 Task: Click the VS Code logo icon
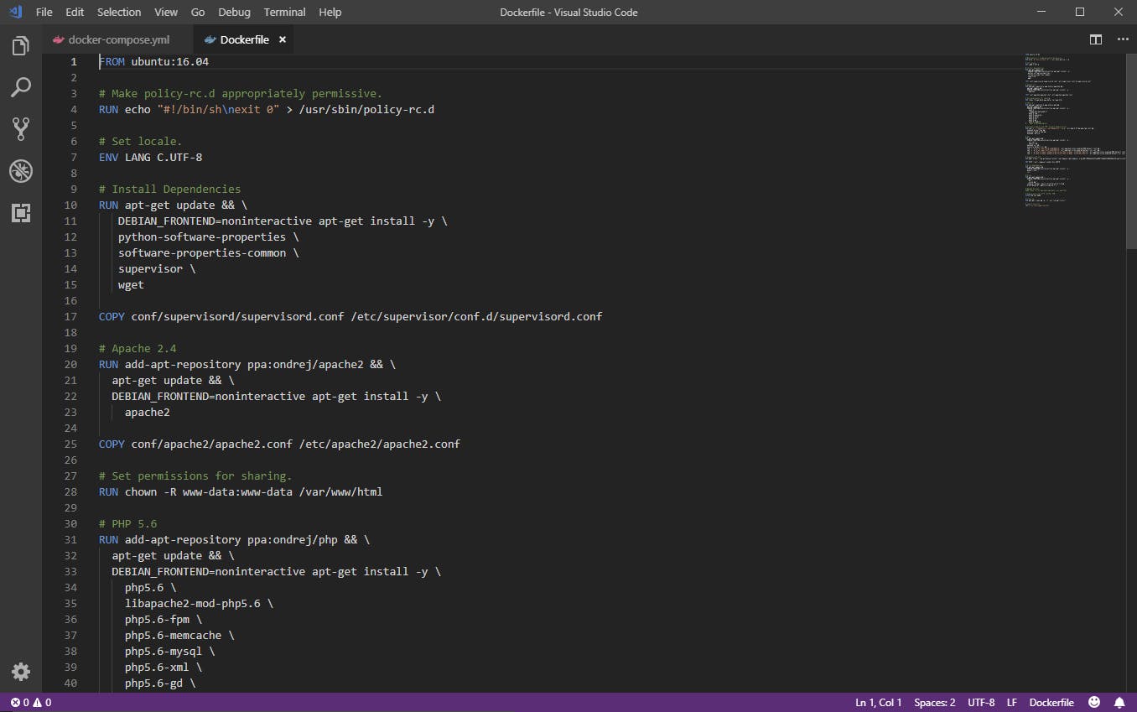coord(15,12)
